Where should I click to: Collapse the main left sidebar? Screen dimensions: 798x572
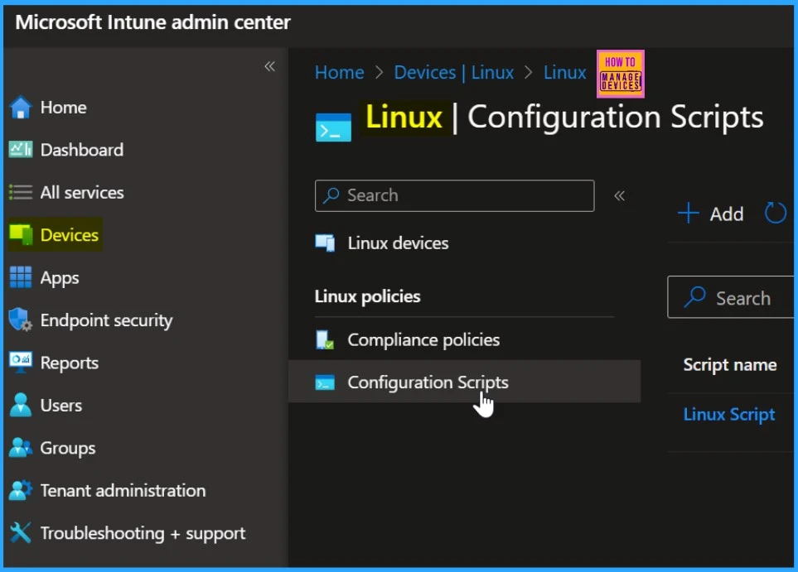tap(270, 66)
